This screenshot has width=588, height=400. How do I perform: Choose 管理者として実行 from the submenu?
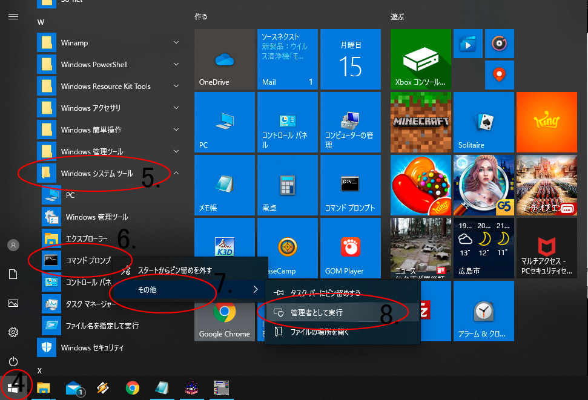pos(342,312)
